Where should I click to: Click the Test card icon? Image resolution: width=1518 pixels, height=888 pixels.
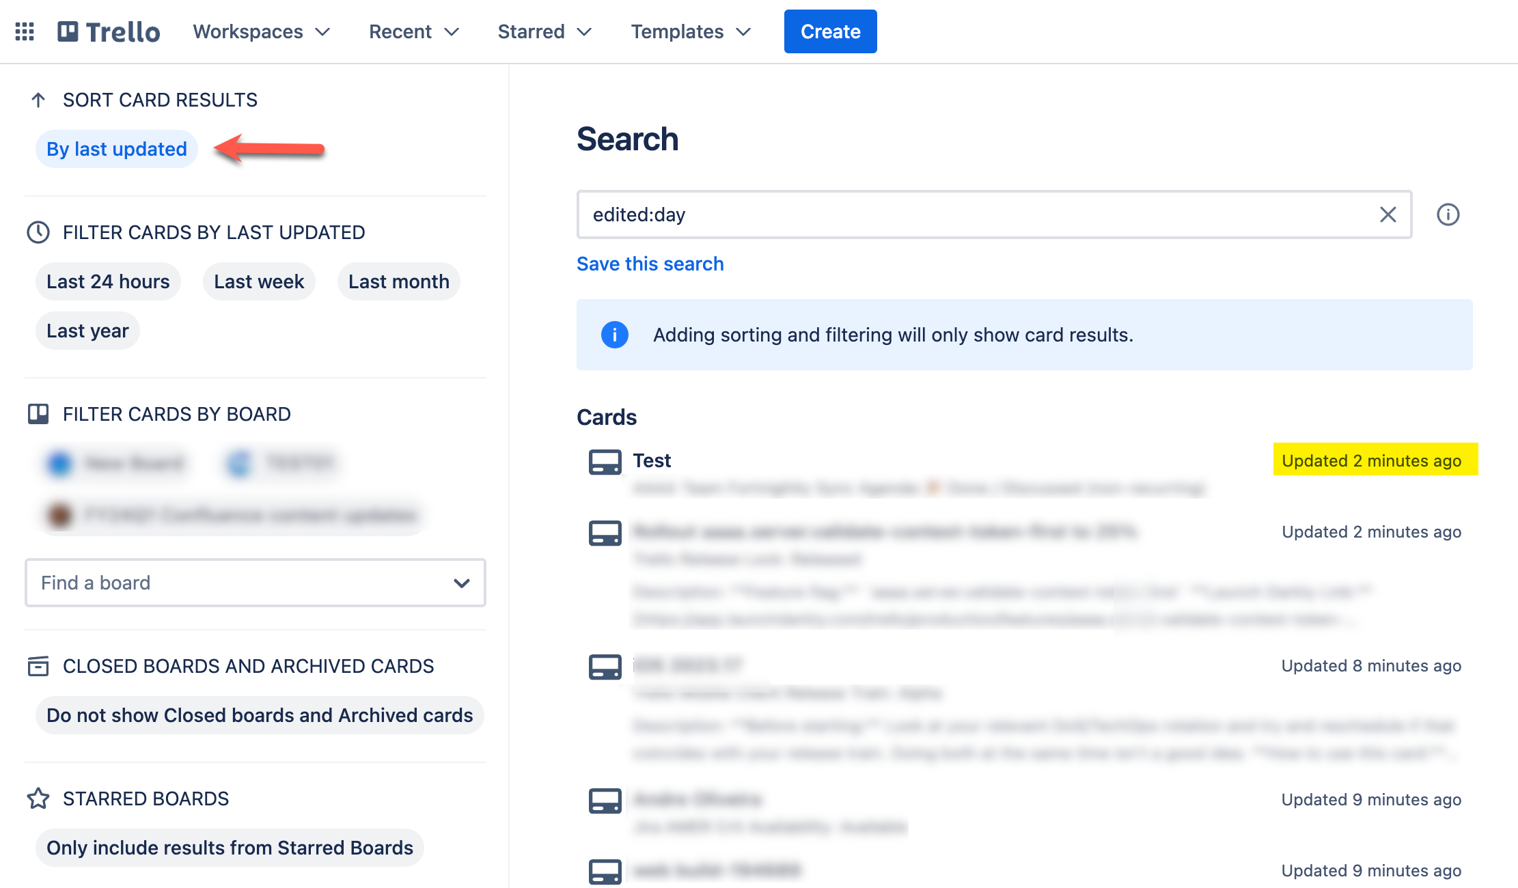(605, 462)
